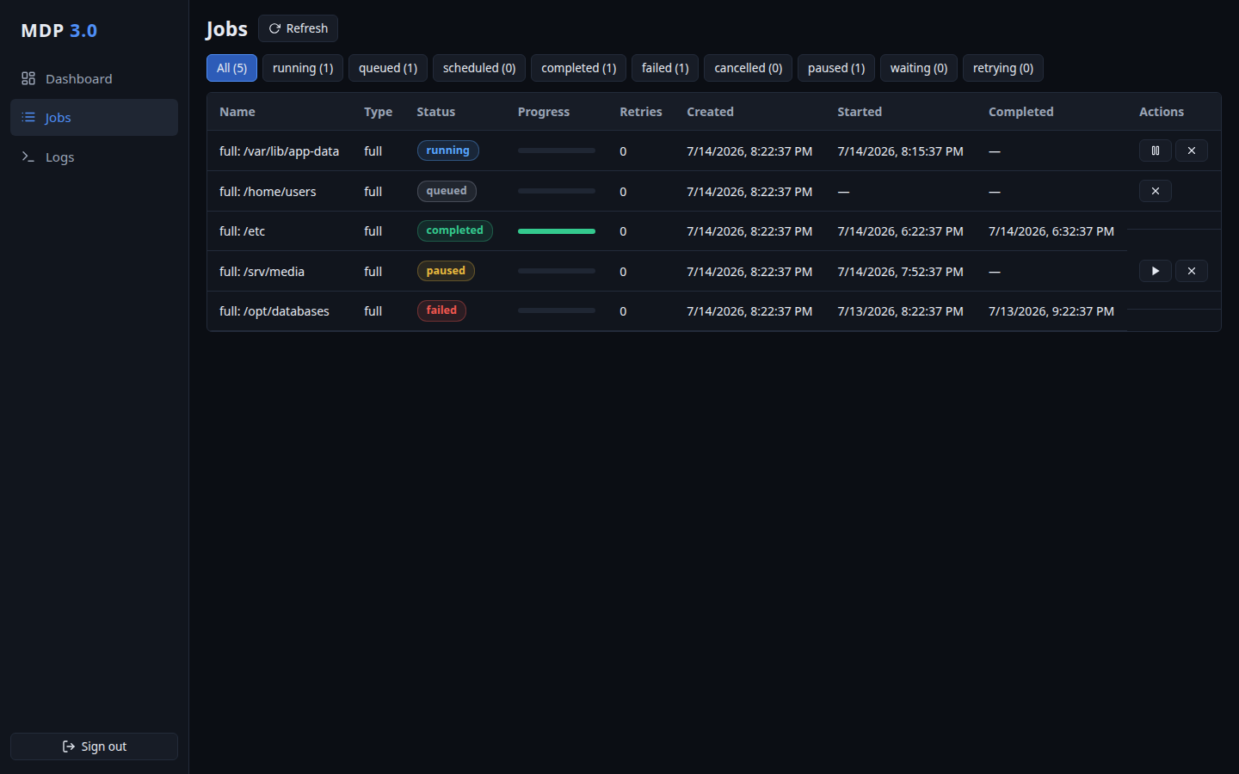The height and width of the screenshot is (774, 1239).
Task: Click the Refresh button
Action: 298,28
